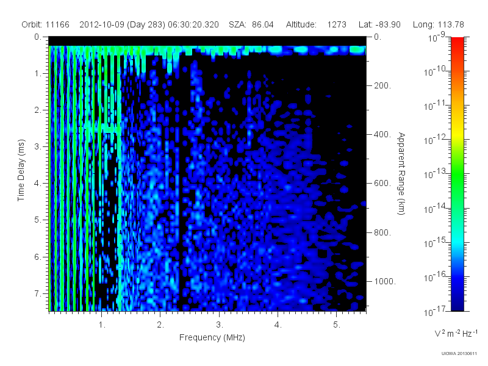This screenshot has width=488, height=366.
Task: Click the apparent range tick '800.'
Action: (382, 232)
